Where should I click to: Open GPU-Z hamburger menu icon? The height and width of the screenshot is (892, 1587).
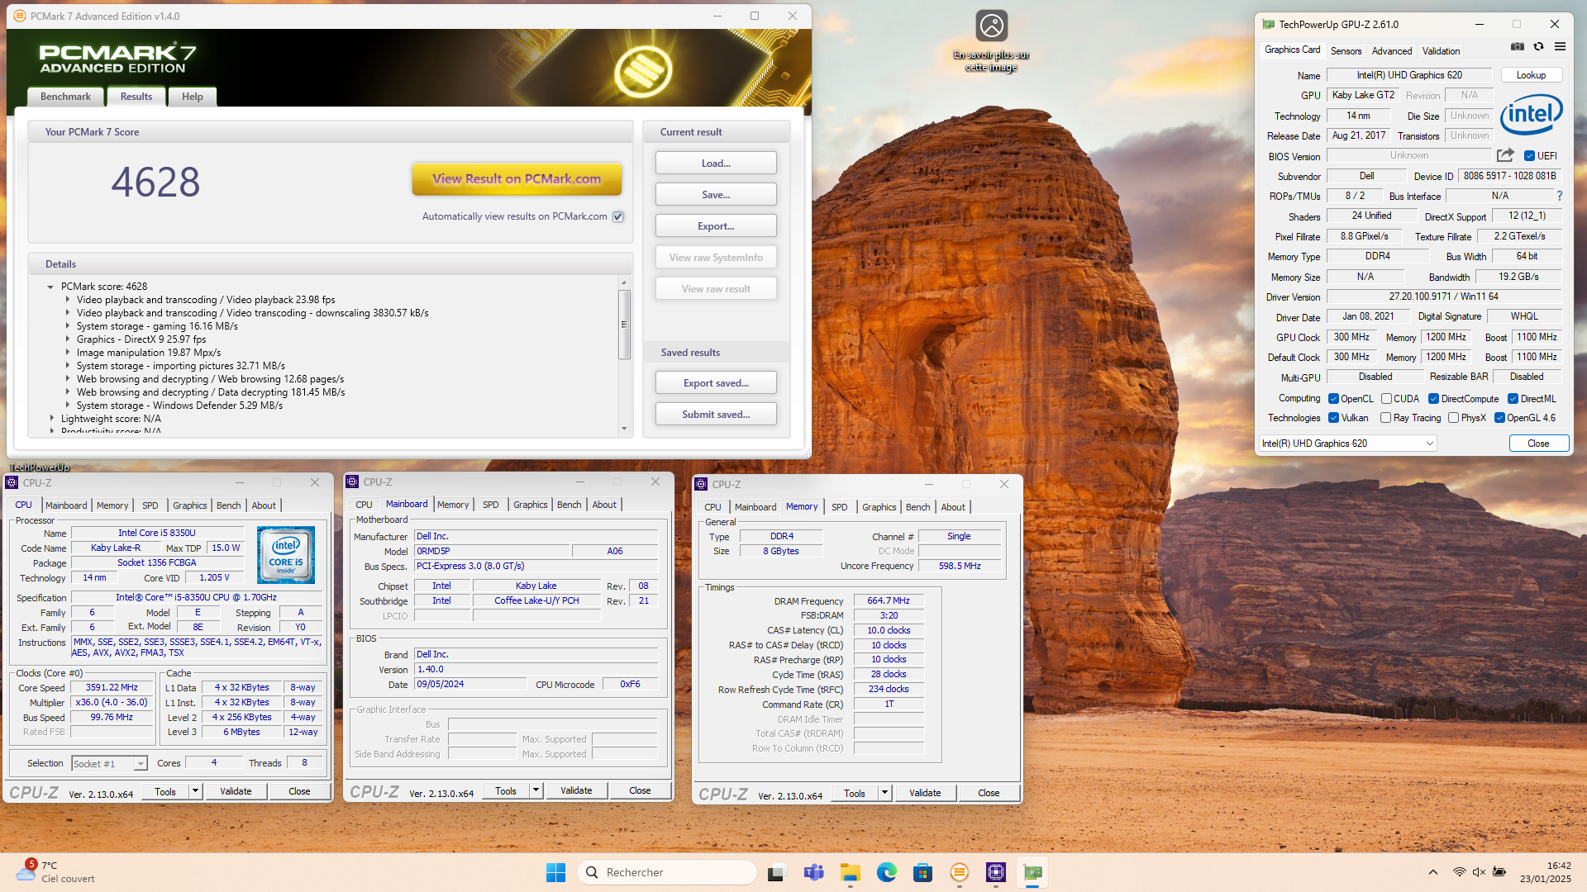1560,47
